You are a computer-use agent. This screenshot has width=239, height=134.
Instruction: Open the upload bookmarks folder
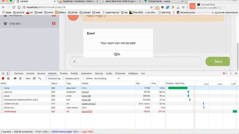point(85,12)
